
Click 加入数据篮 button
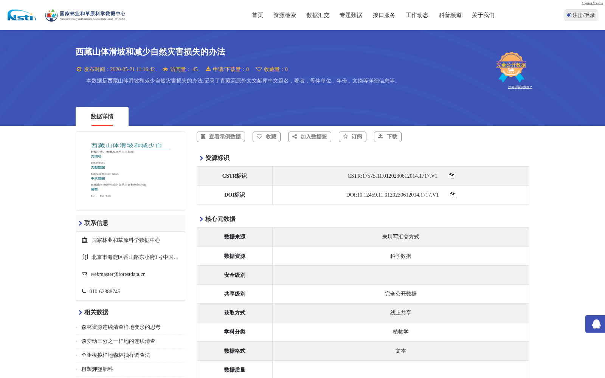click(310, 137)
